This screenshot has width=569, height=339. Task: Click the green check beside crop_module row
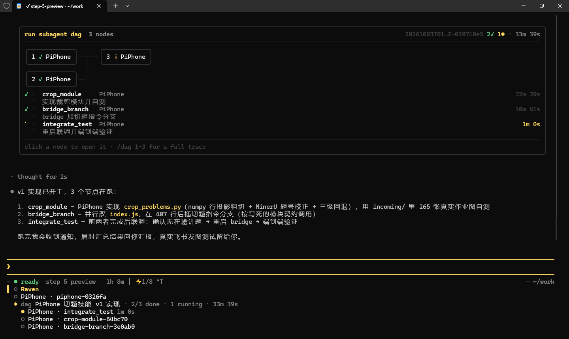click(x=26, y=94)
